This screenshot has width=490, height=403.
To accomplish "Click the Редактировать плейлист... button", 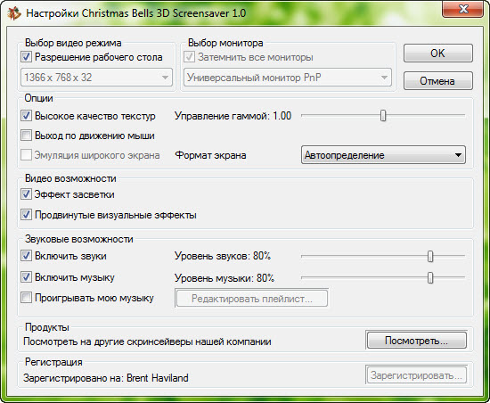I will point(252,299).
